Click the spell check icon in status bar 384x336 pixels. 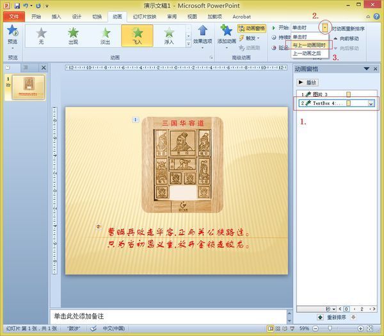(x=93, y=328)
